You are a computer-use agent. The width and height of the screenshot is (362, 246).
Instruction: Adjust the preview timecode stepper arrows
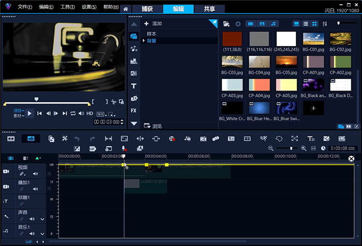(122, 121)
